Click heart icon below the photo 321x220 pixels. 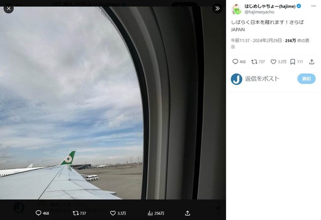coord(113,213)
